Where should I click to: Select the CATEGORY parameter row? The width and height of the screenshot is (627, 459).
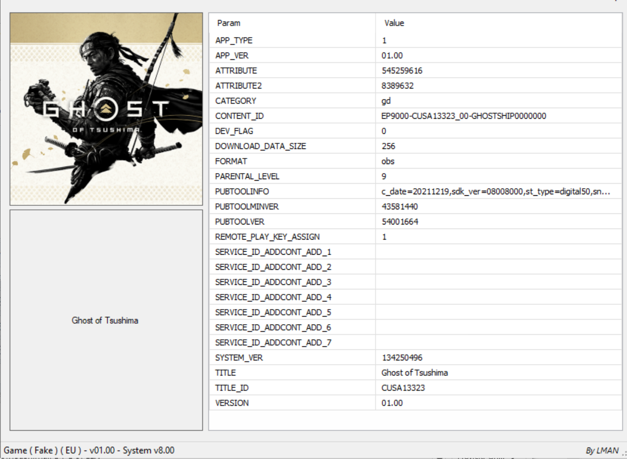pyautogui.click(x=235, y=101)
